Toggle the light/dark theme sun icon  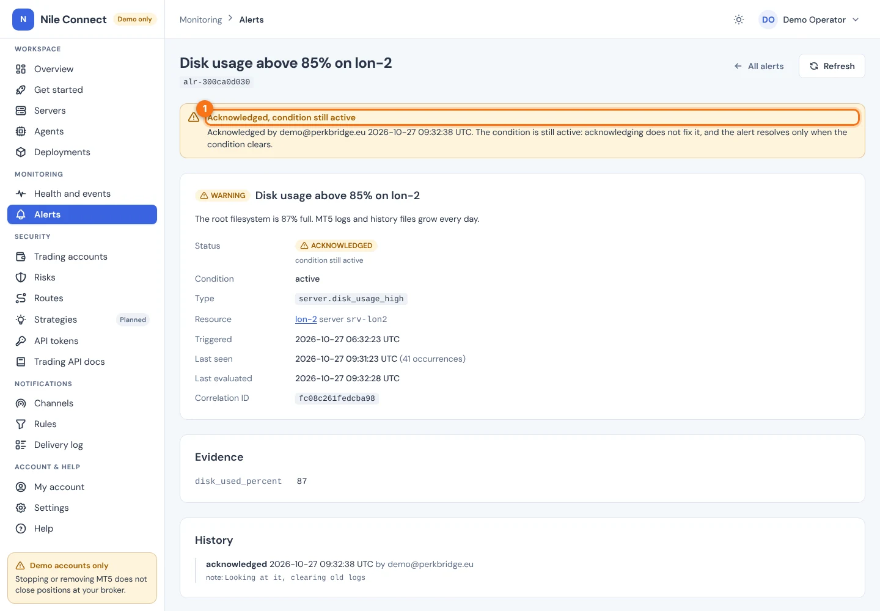739,20
